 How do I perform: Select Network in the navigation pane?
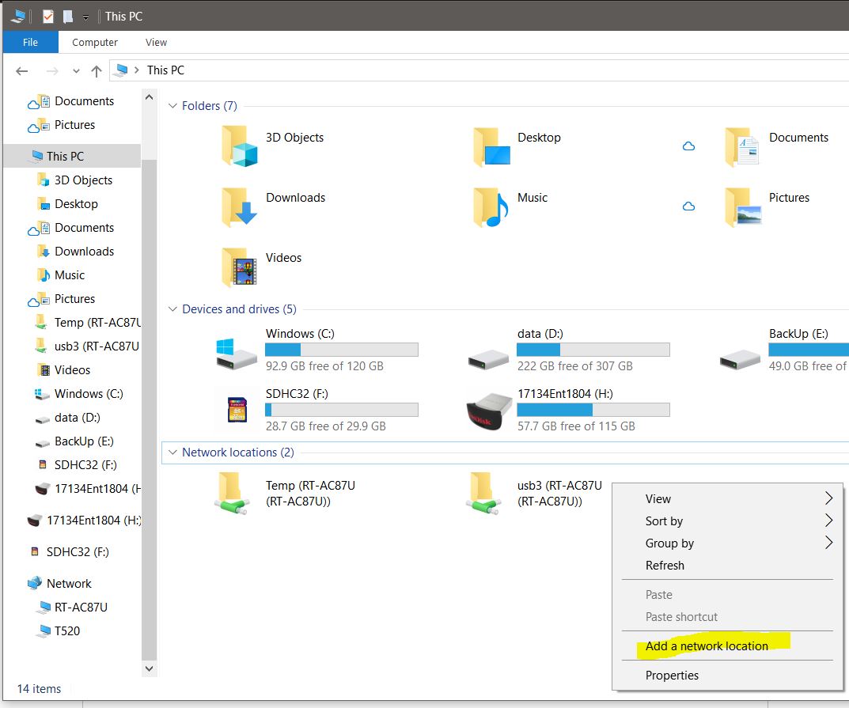[69, 584]
